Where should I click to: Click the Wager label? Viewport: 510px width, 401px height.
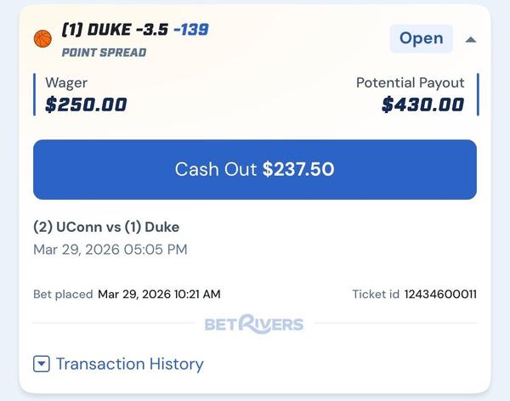pos(66,83)
